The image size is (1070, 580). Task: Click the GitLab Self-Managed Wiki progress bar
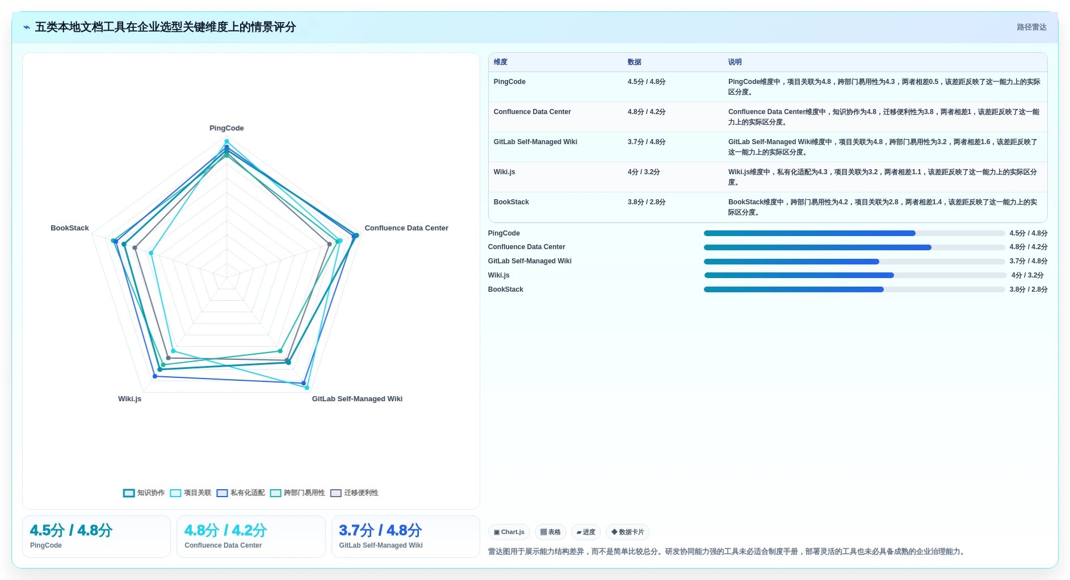pyautogui.click(x=854, y=262)
